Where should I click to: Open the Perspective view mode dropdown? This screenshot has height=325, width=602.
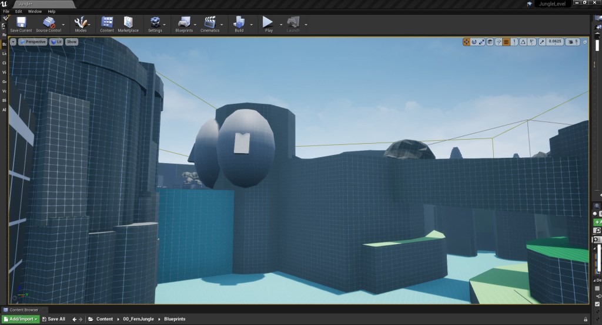[32, 42]
